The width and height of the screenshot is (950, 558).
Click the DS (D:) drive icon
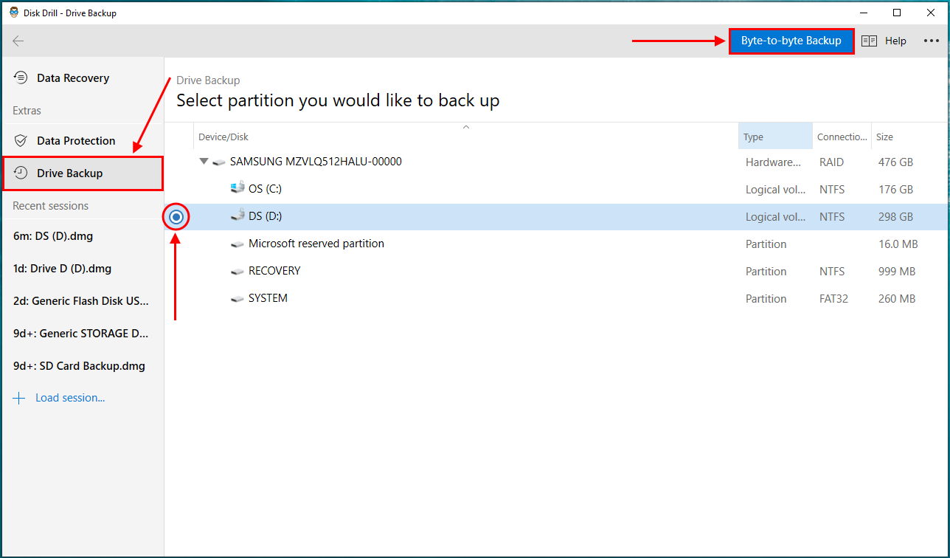tap(237, 216)
